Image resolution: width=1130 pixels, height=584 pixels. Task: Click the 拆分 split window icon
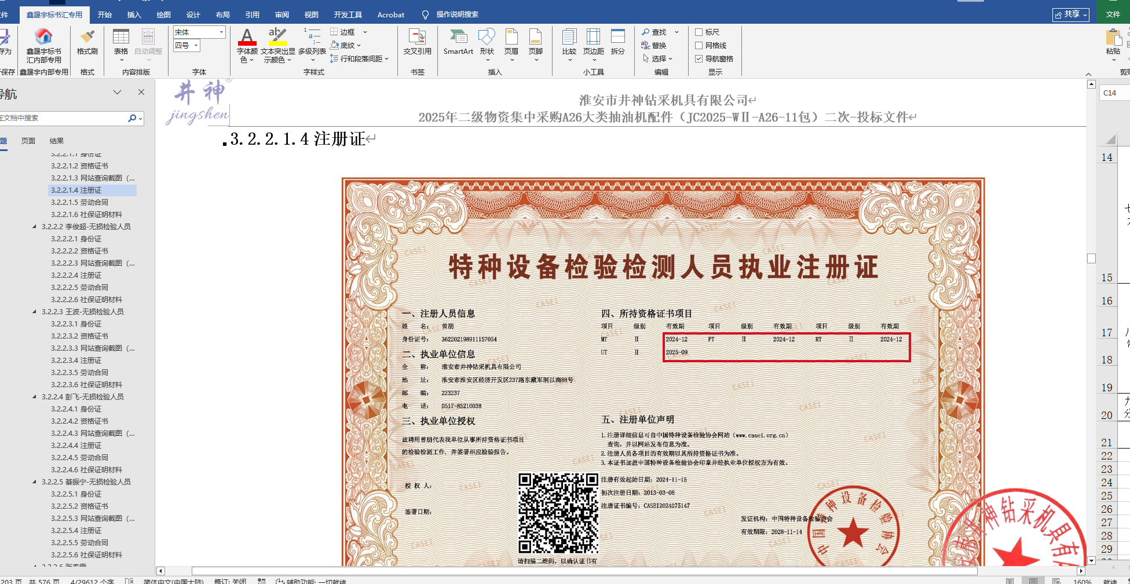618,38
